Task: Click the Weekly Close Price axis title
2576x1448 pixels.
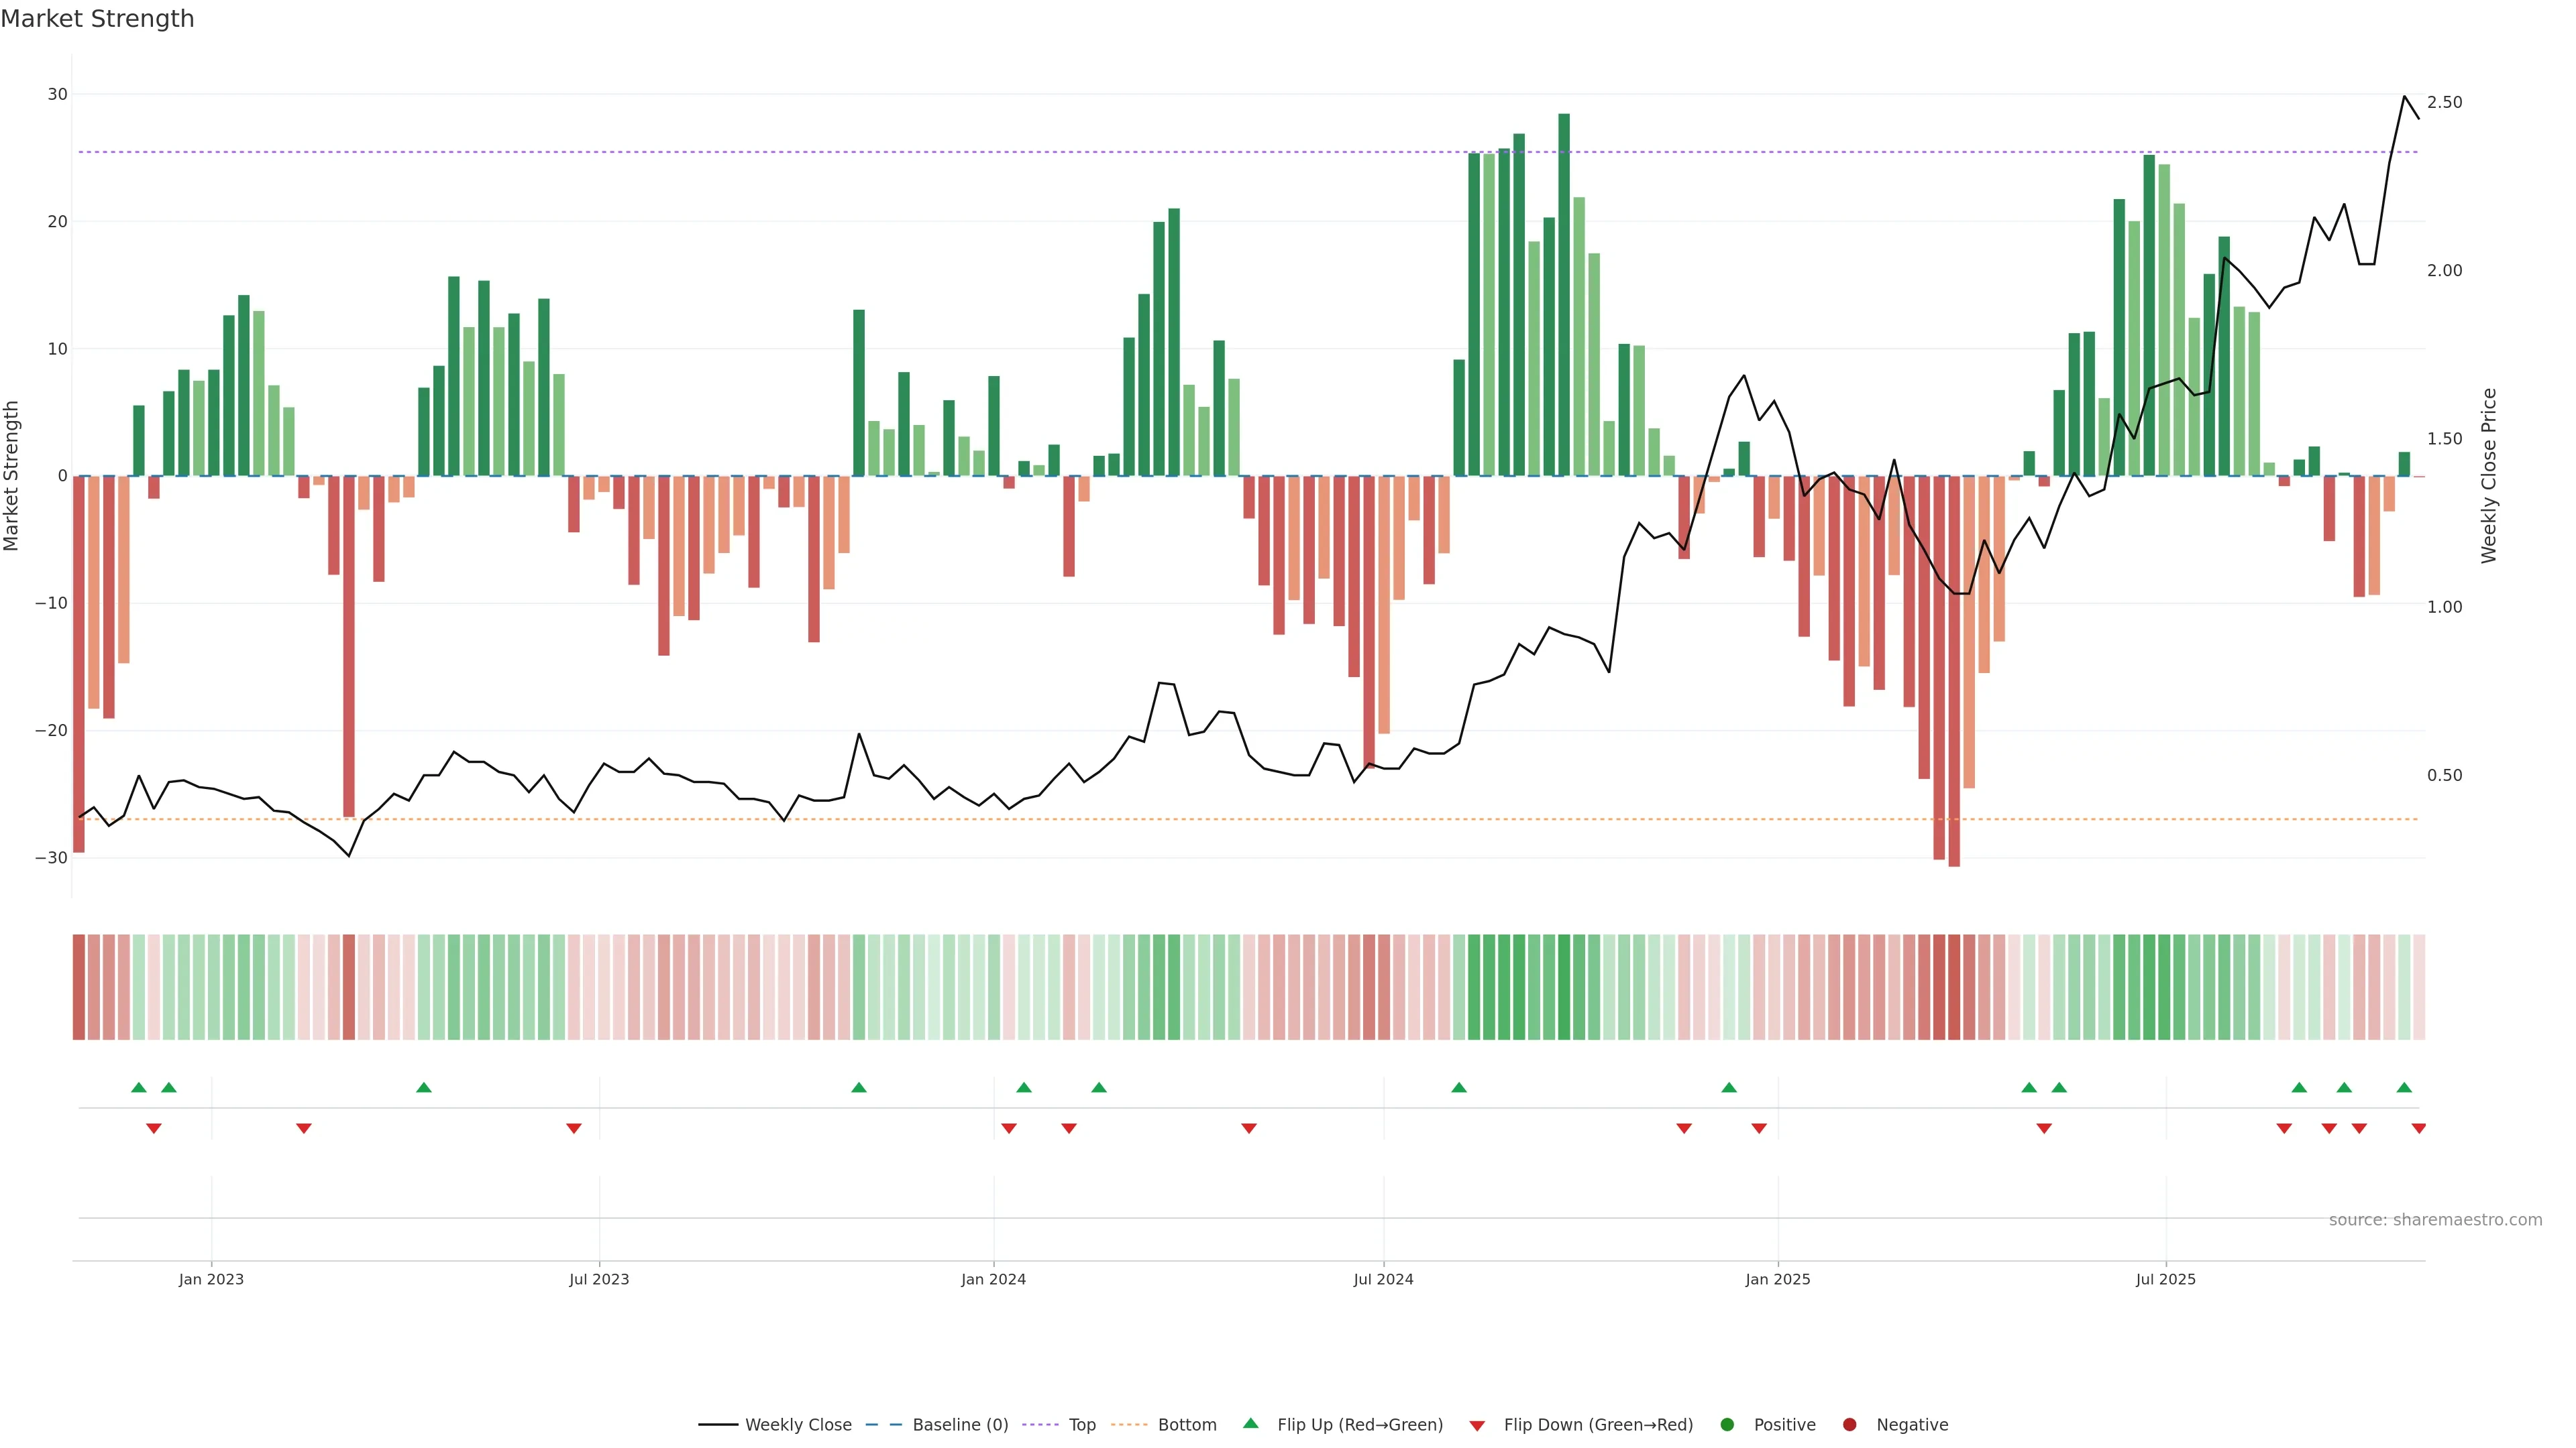Action: pos(2489,476)
